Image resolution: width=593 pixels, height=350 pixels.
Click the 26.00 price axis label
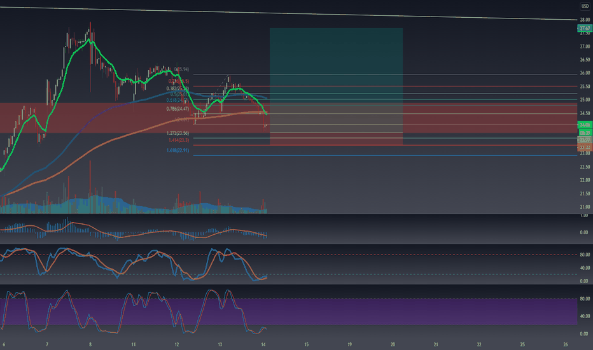[x=585, y=73]
